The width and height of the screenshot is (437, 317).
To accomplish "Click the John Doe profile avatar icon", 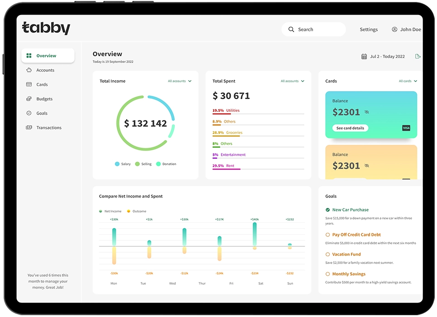I will click(394, 29).
